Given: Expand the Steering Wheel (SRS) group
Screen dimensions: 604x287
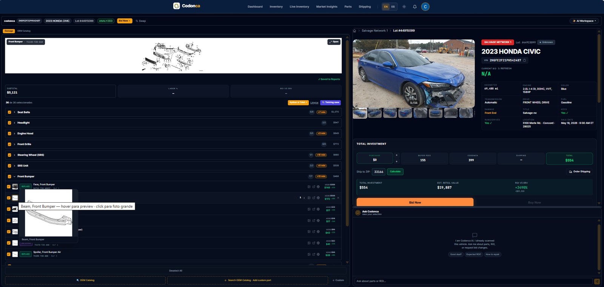Looking at the screenshot, I should click(14, 155).
